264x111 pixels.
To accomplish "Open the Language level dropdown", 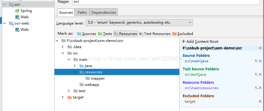I will tap(139, 22).
